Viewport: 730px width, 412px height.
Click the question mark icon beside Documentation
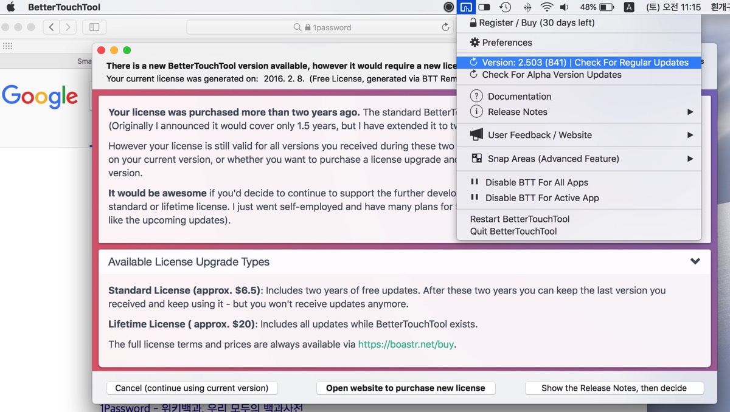coord(476,96)
